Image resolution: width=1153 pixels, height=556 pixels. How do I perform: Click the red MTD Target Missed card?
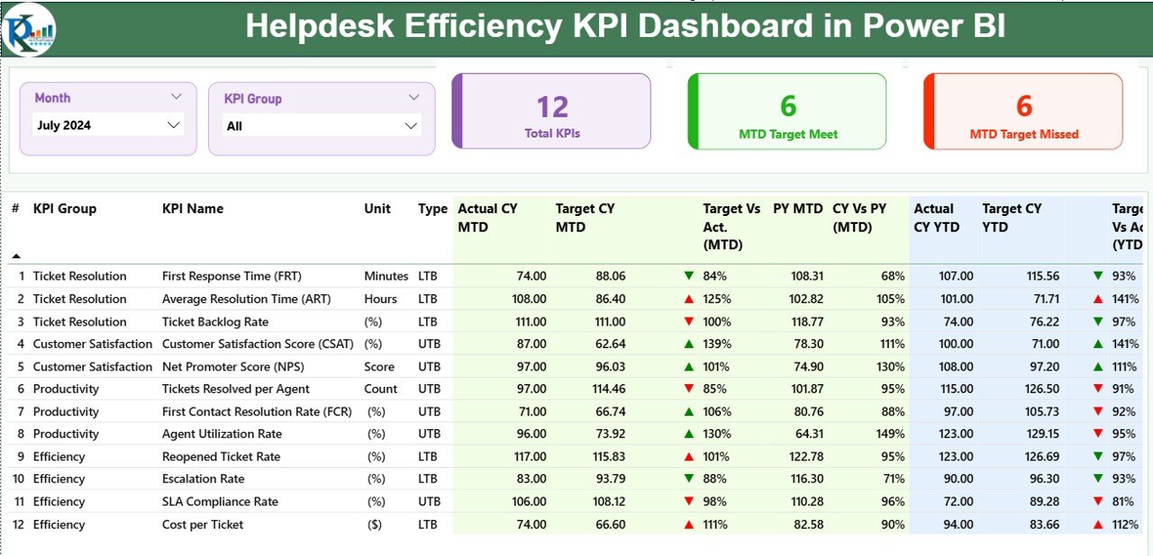[1022, 110]
